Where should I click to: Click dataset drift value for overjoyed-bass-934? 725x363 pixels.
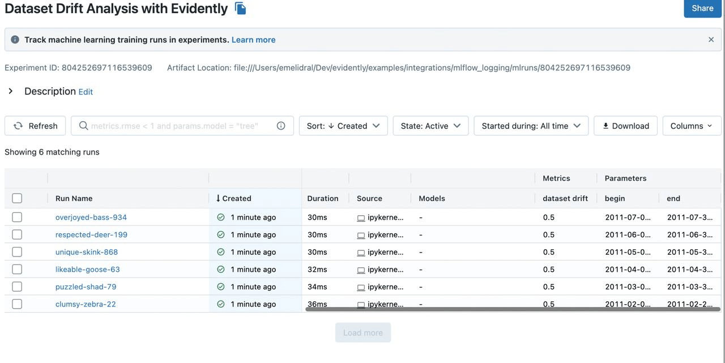(549, 217)
